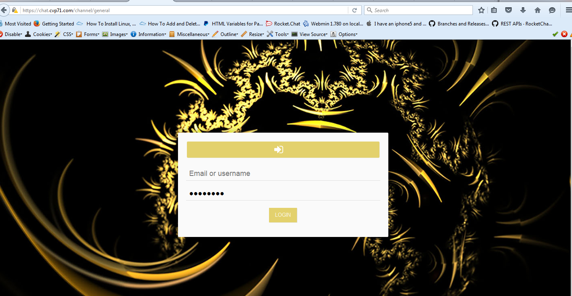Open the Firefox hamburger menu

[x=568, y=10]
